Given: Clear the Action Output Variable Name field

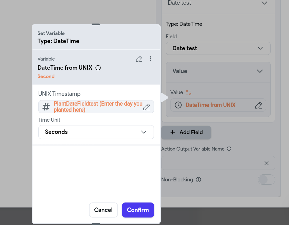Looking at the screenshot, I should click(x=267, y=163).
